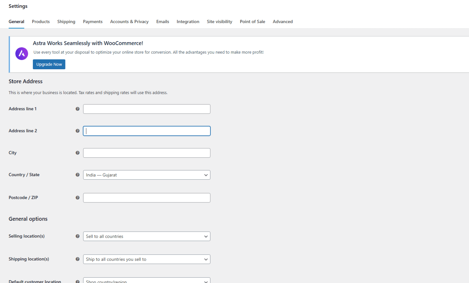
Task: Click the Address line 2 help icon
Action: coord(77,131)
